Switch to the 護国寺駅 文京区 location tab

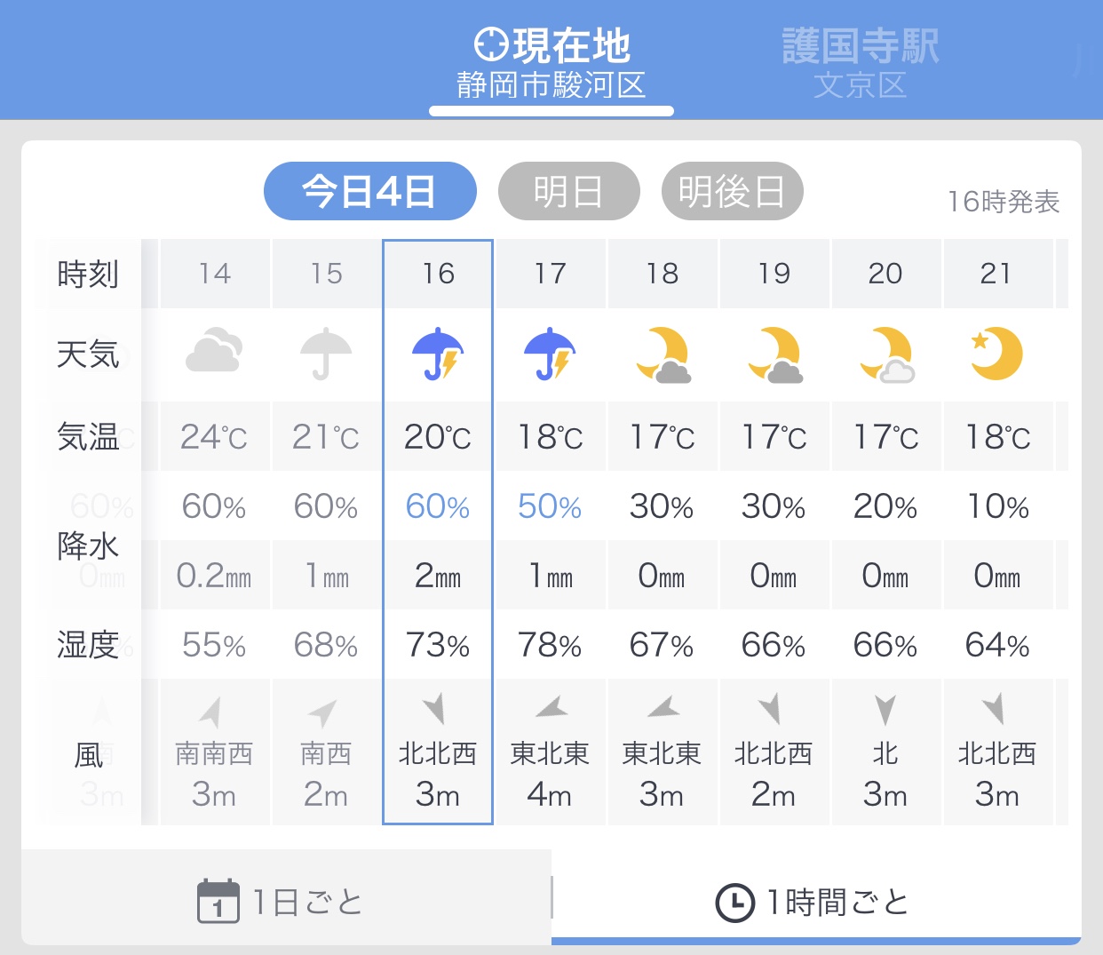point(860,64)
